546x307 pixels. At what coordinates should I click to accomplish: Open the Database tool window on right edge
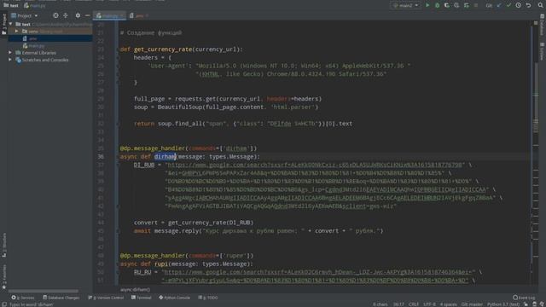coord(542,25)
